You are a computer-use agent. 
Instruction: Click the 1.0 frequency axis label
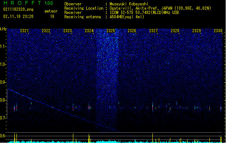click(3, 64)
